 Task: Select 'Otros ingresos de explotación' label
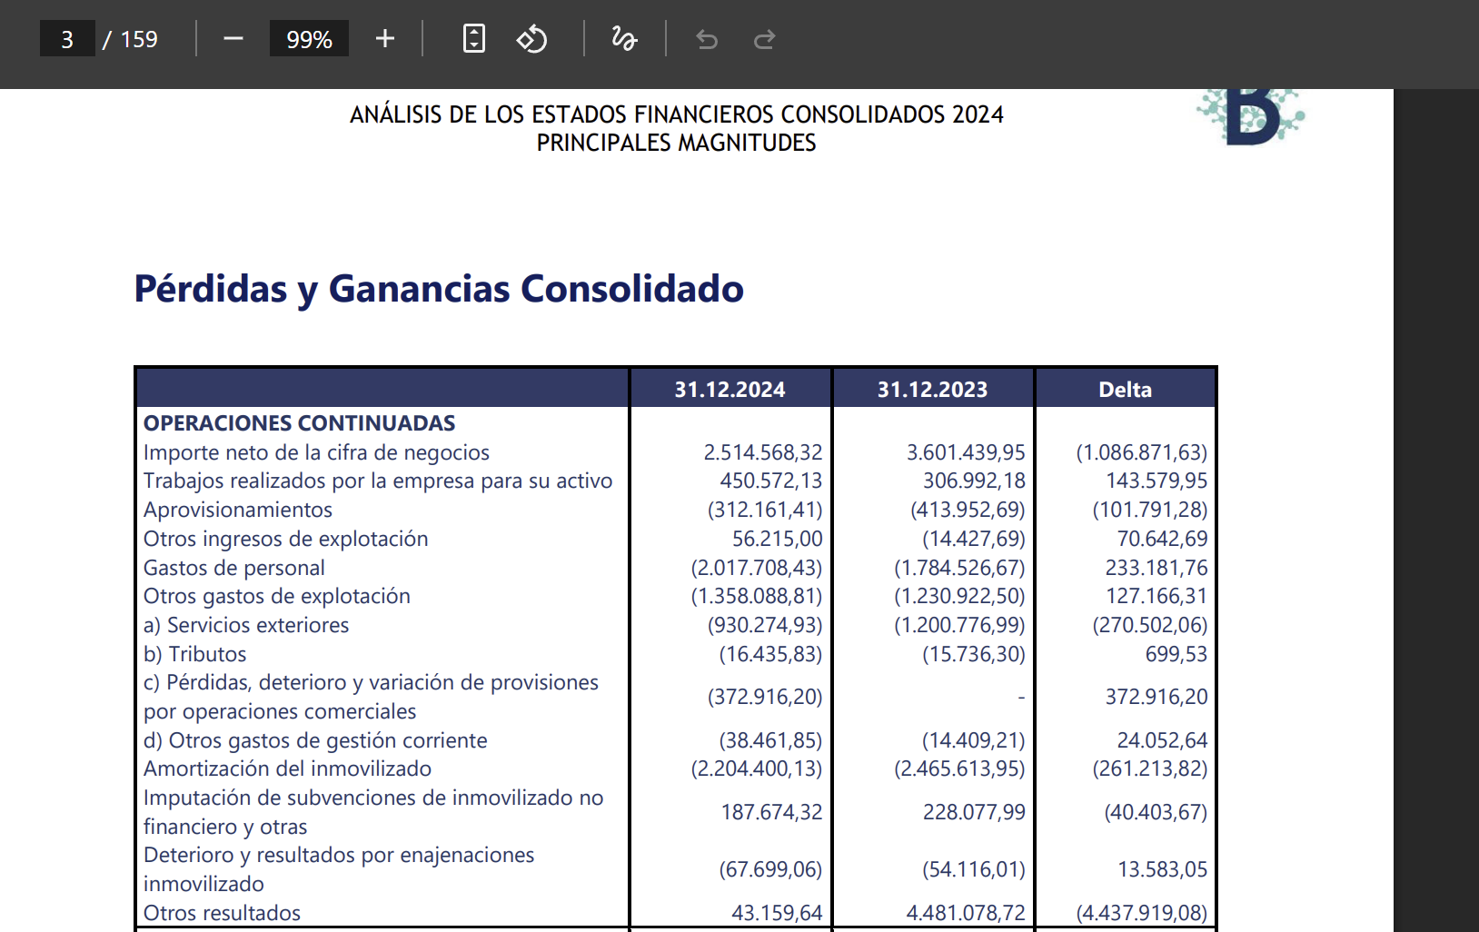pos(285,539)
